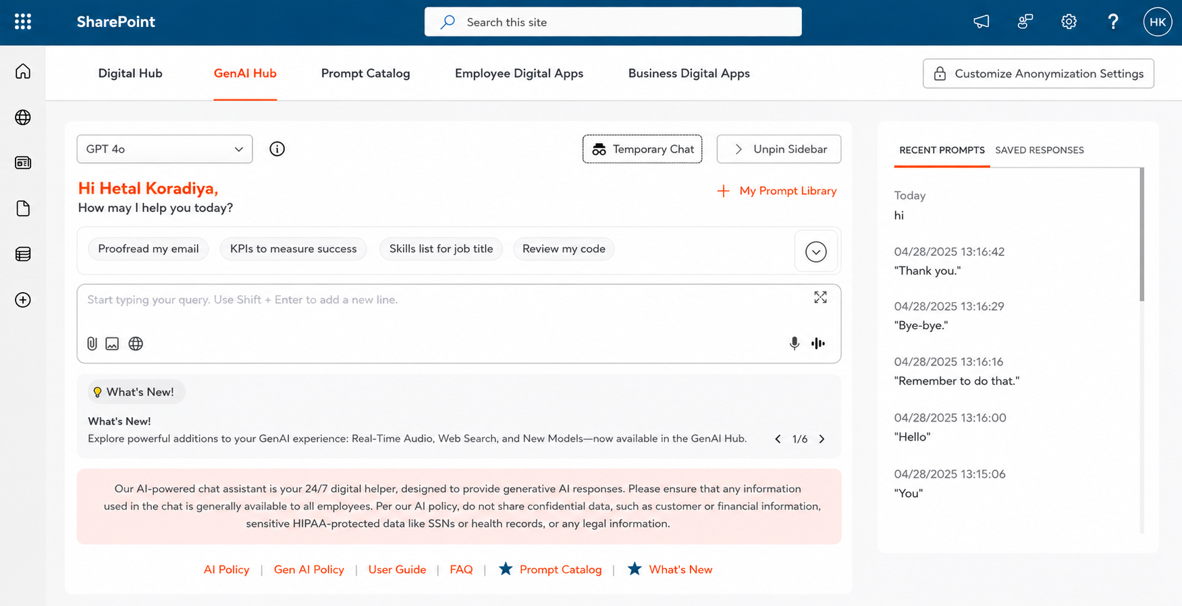
Task: Start voice input with the microphone icon
Action: pyautogui.click(x=795, y=343)
